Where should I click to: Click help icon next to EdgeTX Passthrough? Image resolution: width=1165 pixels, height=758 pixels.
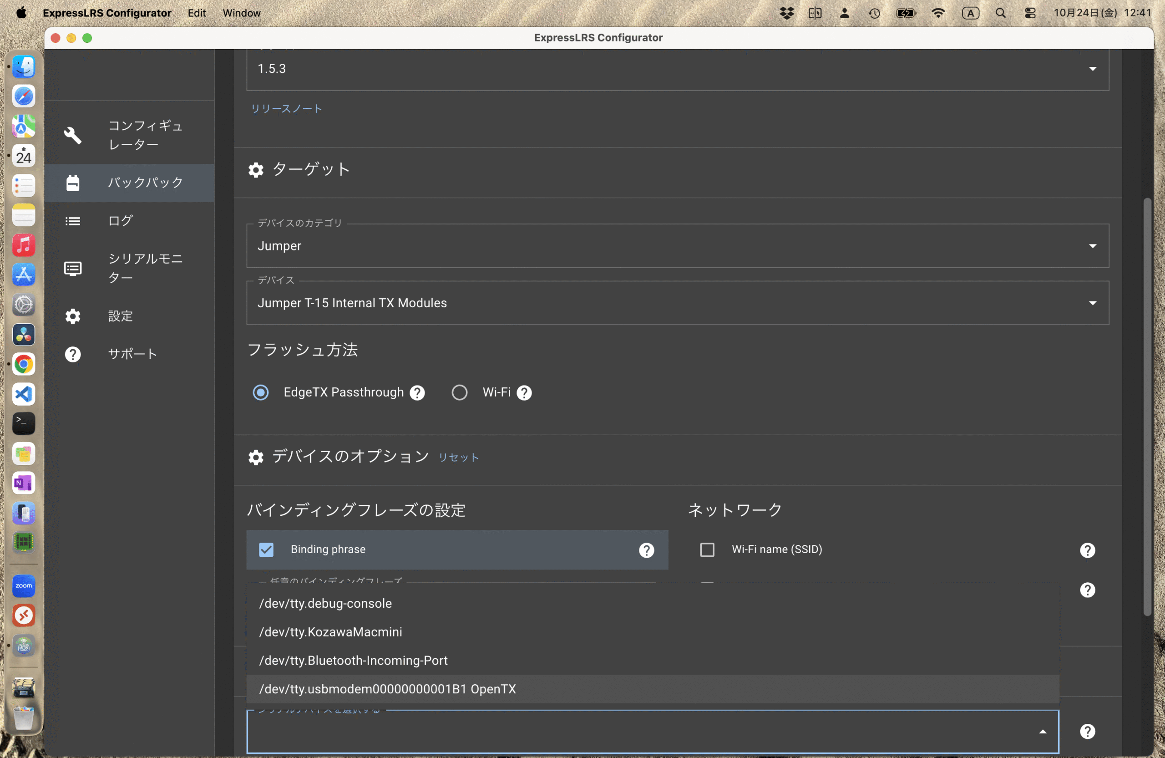417,393
